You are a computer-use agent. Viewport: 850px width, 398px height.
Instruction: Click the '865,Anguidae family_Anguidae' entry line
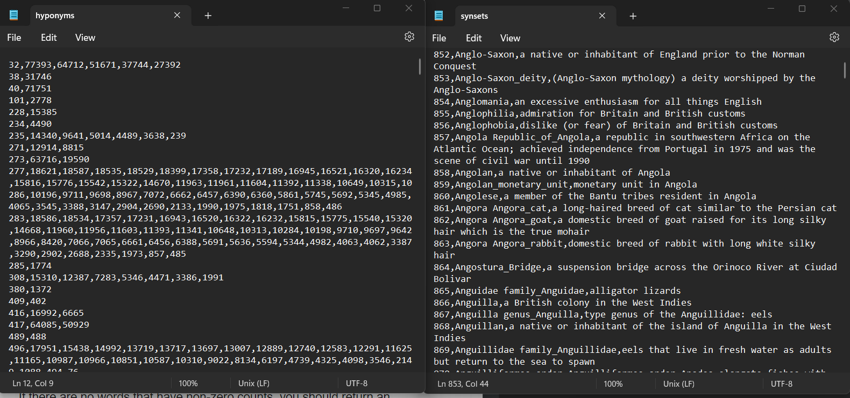557,291
